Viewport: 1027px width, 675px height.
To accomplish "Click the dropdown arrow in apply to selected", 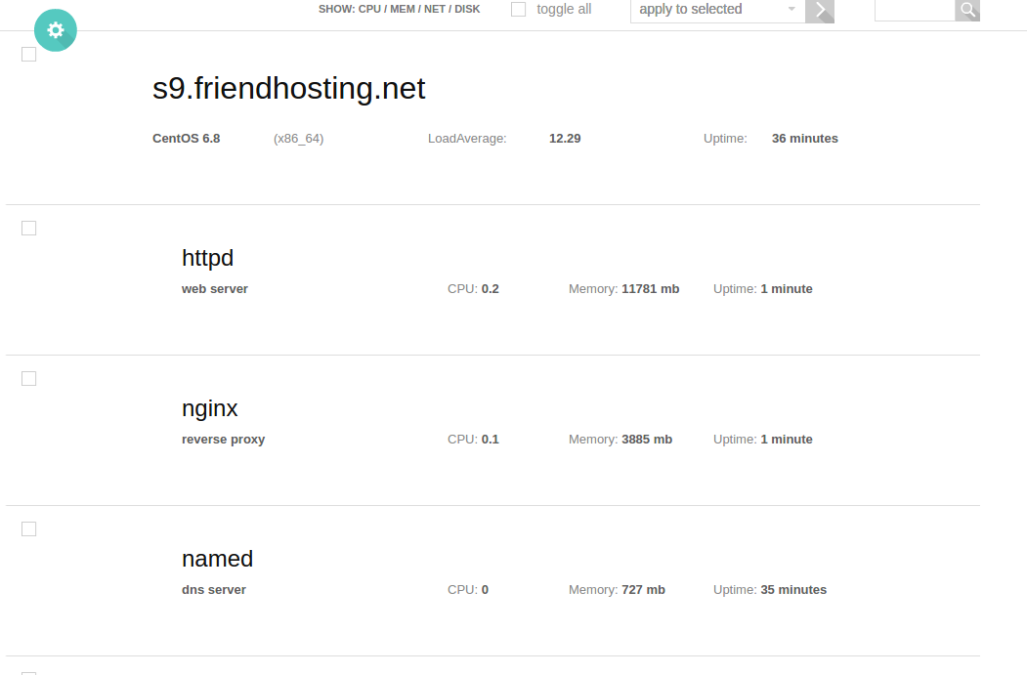I will (x=792, y=9).
